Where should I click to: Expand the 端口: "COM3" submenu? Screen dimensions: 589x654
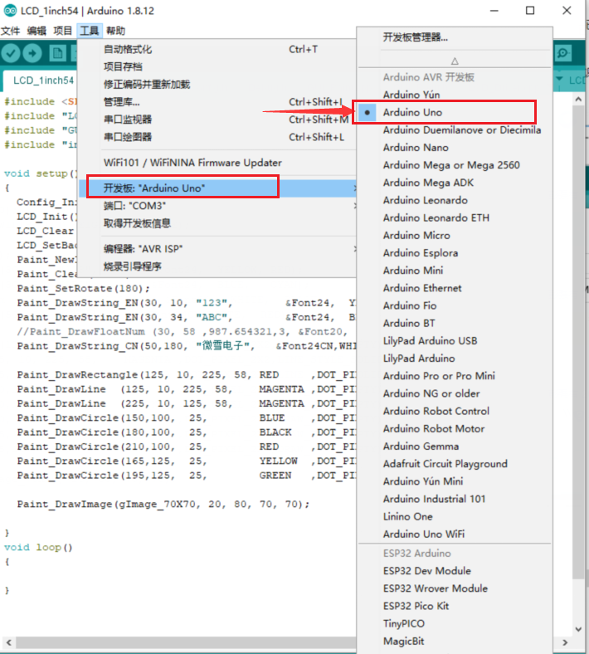point(218,206)
